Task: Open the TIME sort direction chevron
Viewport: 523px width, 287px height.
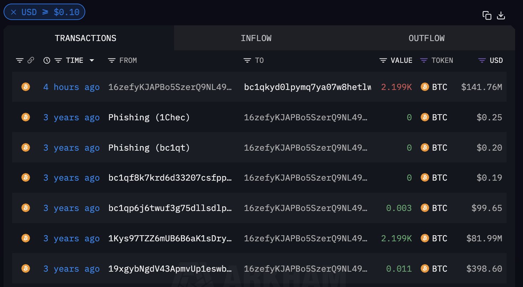Action: pos(92,60)
